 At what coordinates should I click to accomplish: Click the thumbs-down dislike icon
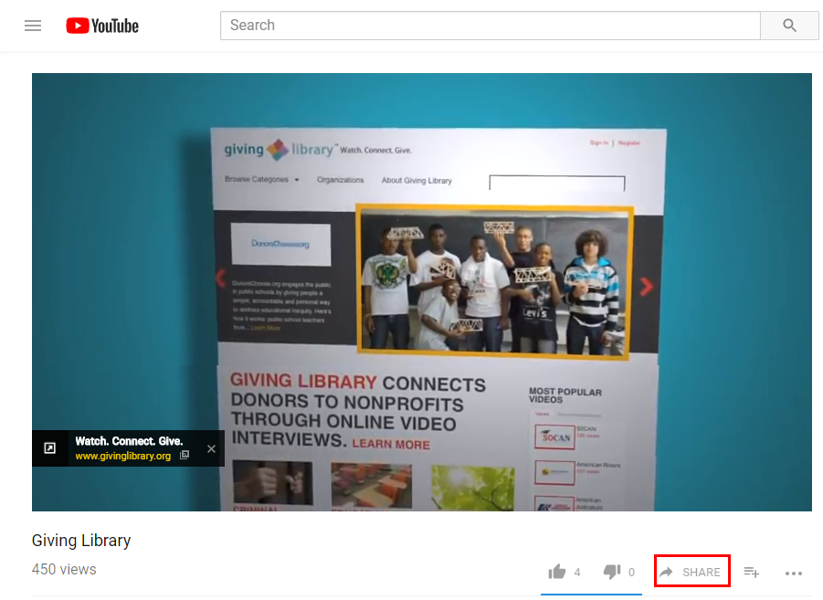pos(612,572)
